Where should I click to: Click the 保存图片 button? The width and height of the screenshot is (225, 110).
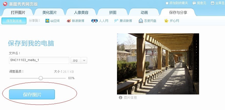[x=32, y=94]
